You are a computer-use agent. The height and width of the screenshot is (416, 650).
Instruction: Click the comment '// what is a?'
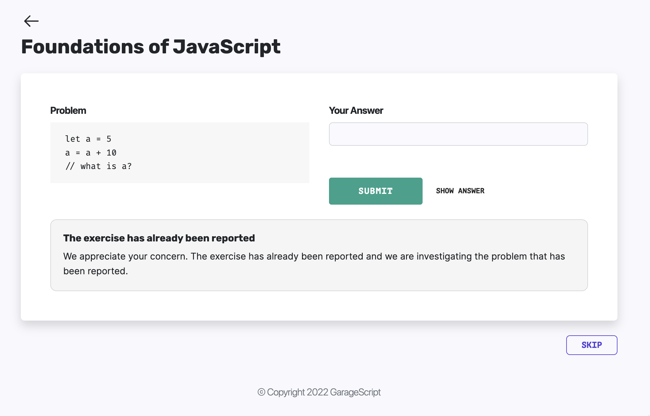98,166
